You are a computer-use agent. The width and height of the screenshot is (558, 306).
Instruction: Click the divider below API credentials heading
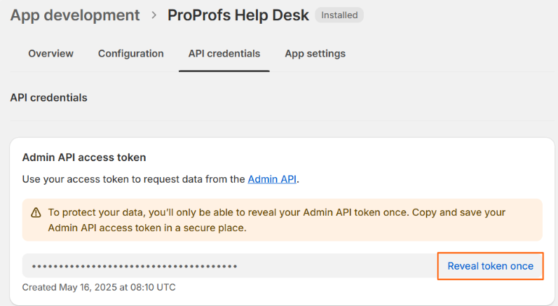pos(279,120)
